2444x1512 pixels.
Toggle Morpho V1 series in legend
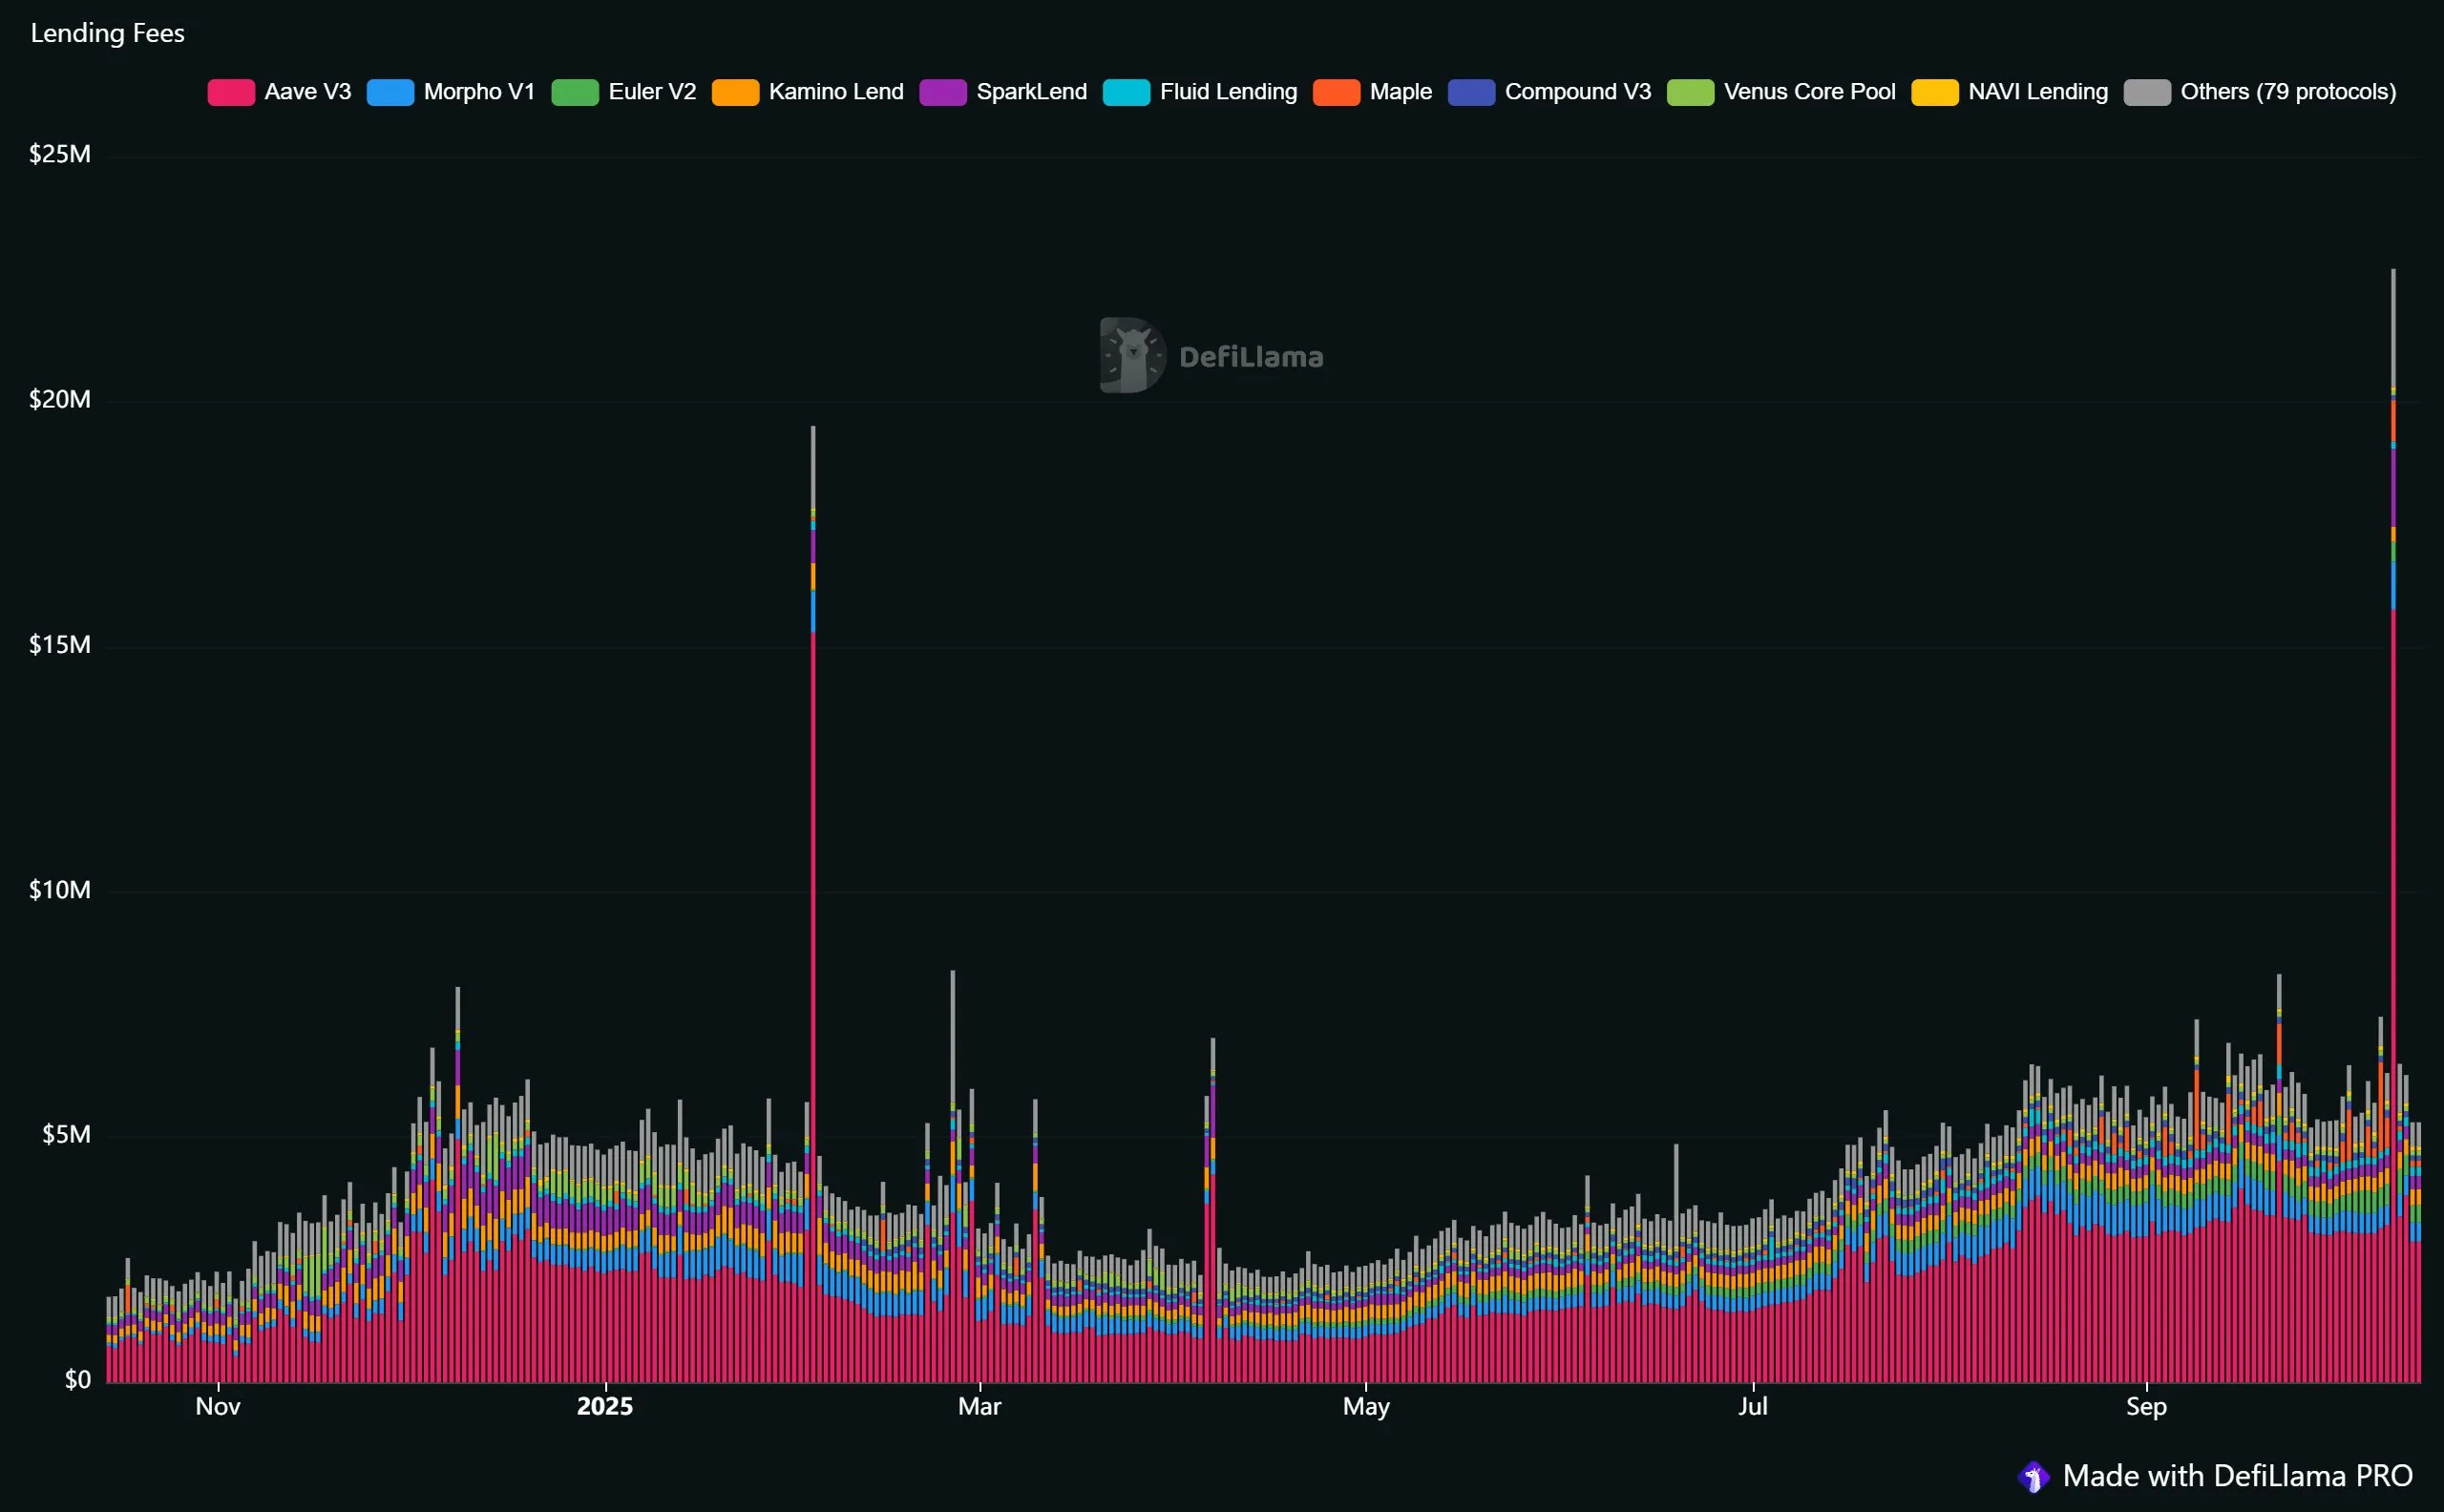click(x=479, y=92)
